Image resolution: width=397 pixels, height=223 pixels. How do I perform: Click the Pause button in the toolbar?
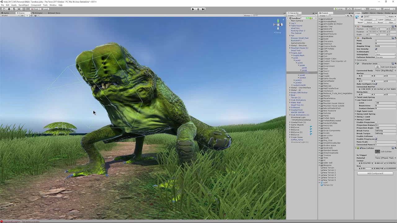tap(198, 9)
